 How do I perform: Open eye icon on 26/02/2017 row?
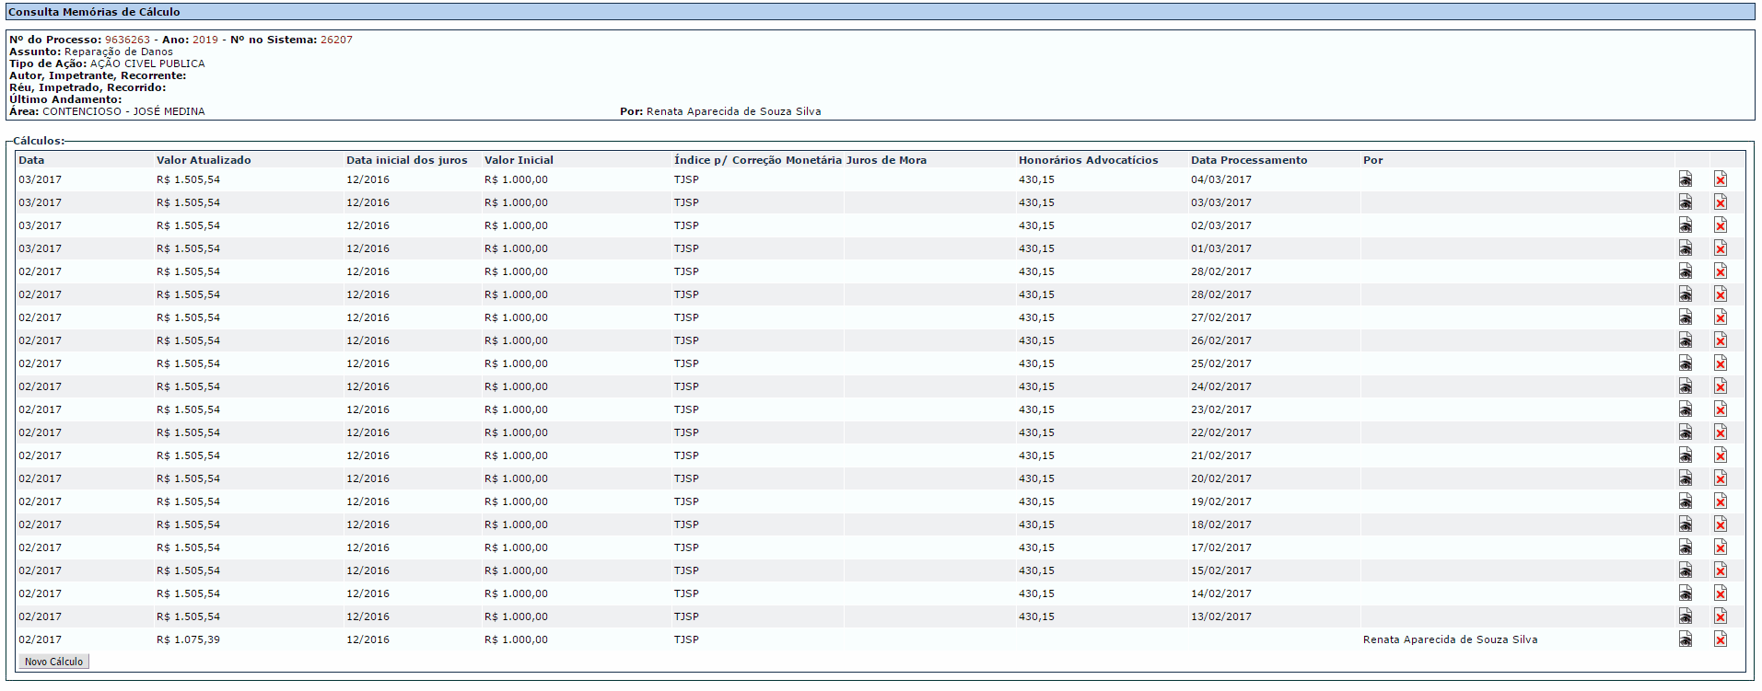point(1685,340)
